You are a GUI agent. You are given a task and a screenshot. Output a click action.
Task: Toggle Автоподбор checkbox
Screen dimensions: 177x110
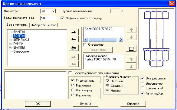coord(142,93)
